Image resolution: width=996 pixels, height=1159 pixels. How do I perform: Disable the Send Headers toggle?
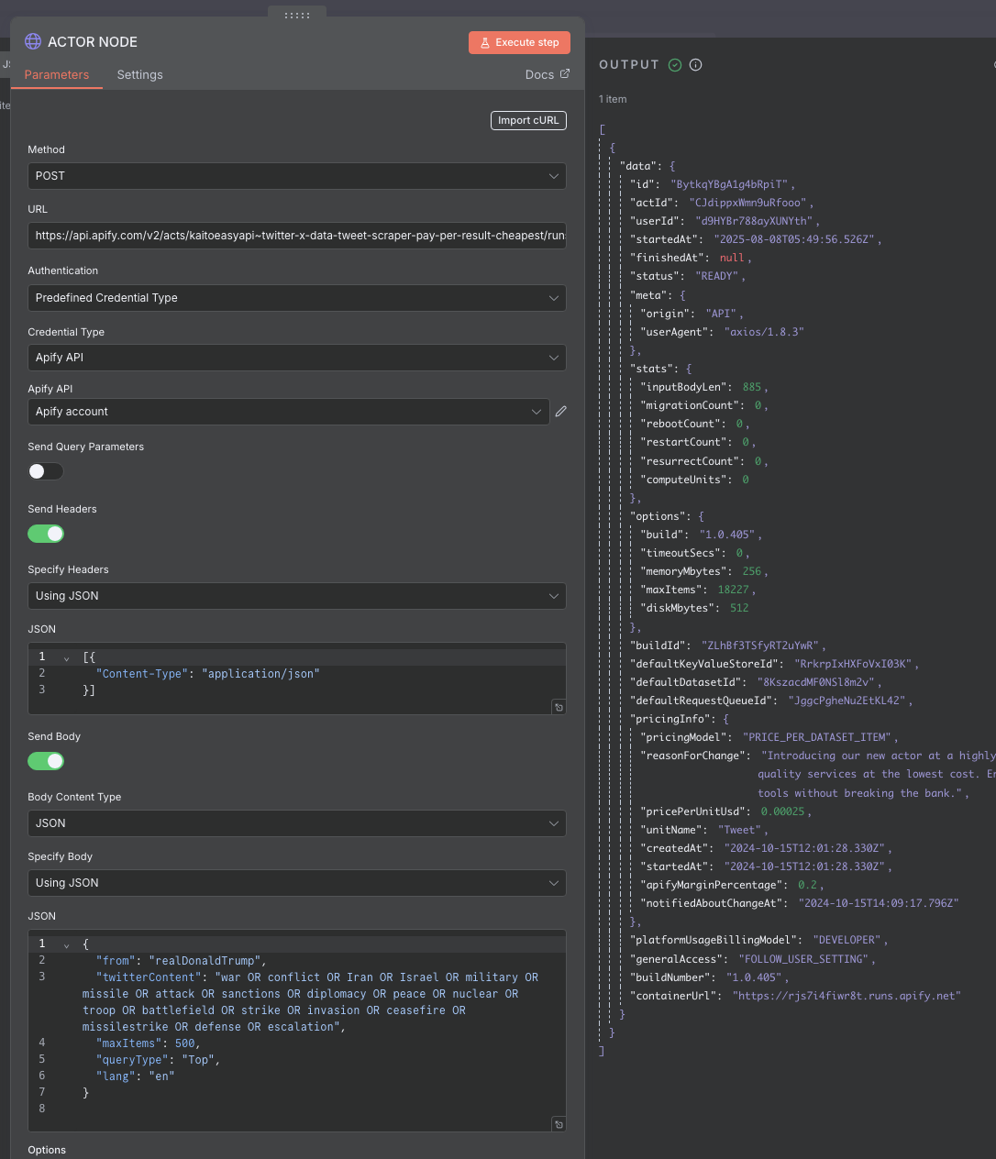46,534
